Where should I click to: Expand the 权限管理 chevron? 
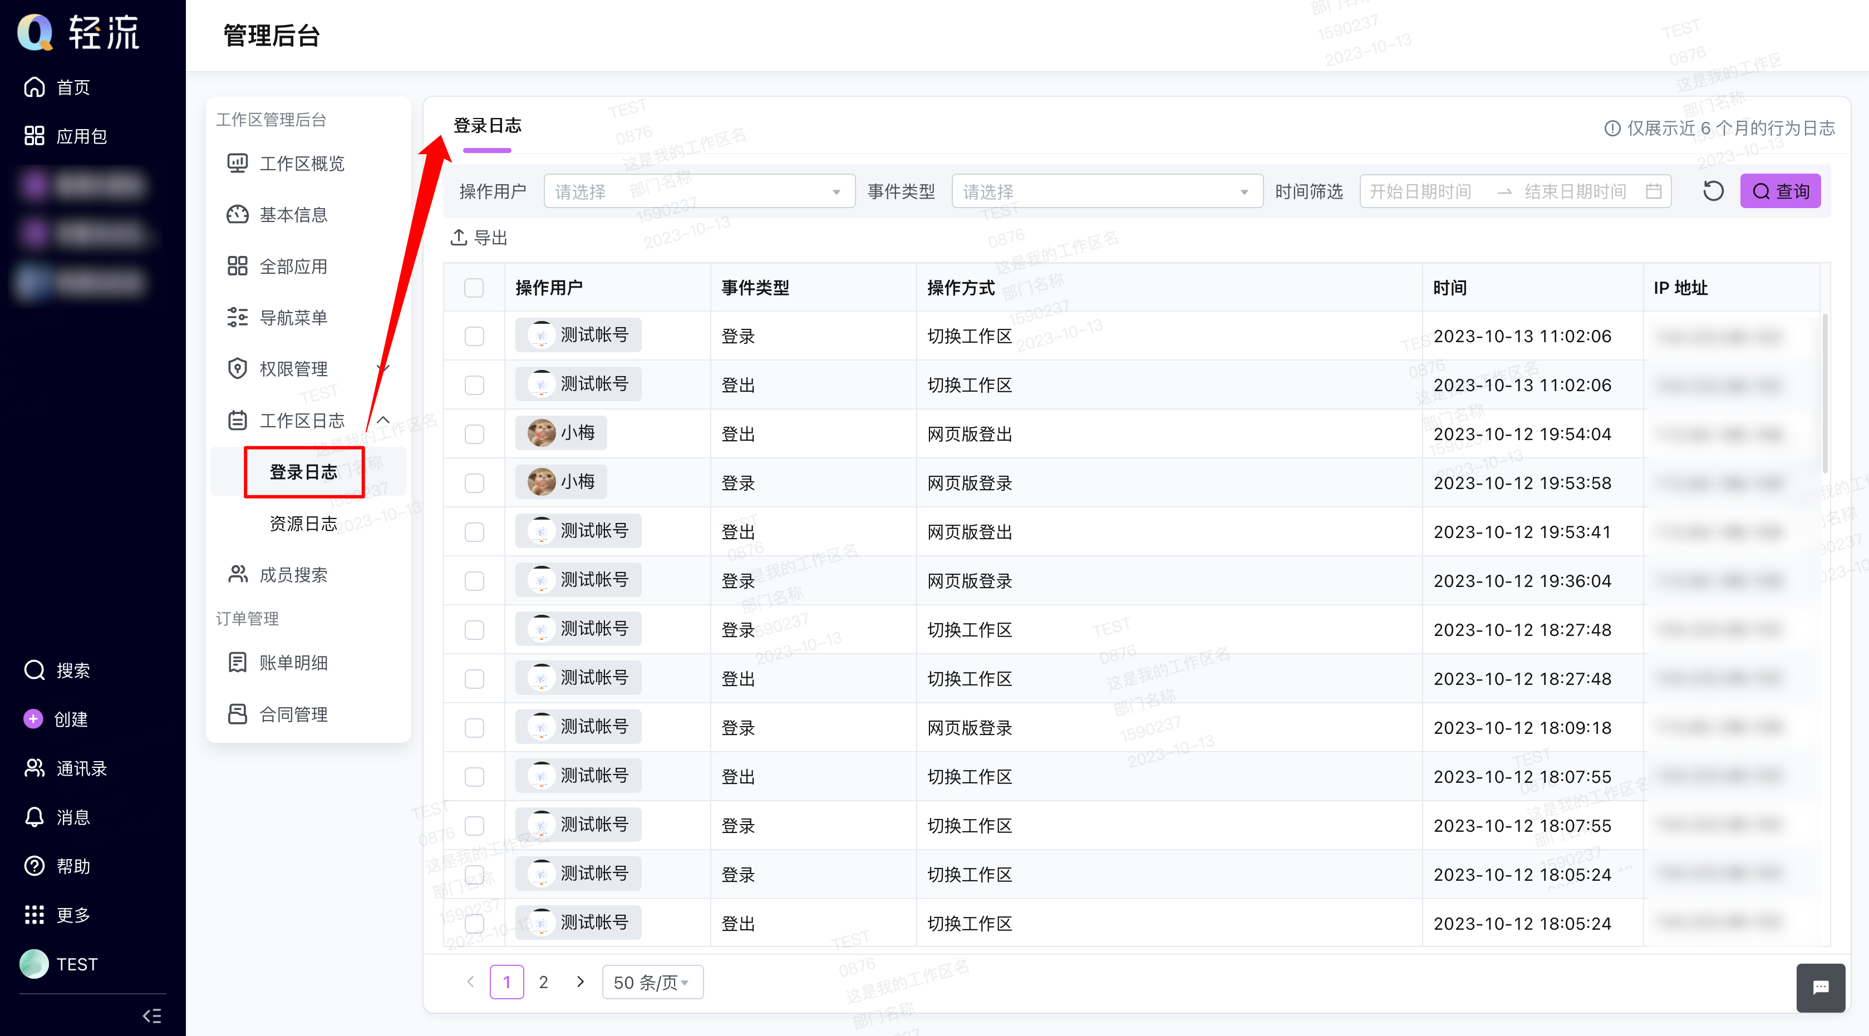pyautogui.click(x=383, y=368)
